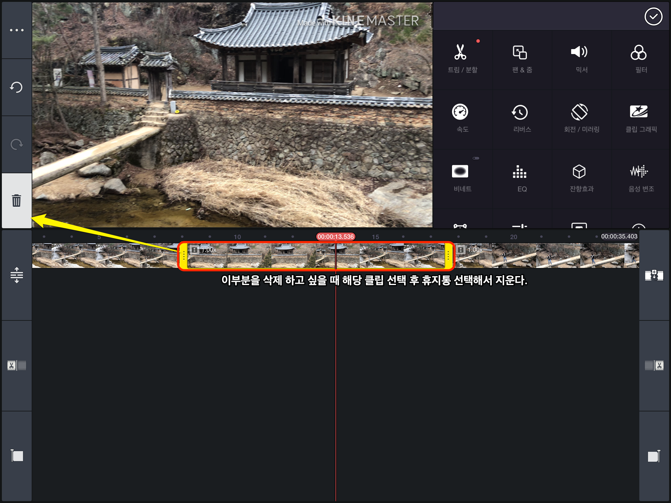Delete the selected clip with trash icon

click(16, 201)
